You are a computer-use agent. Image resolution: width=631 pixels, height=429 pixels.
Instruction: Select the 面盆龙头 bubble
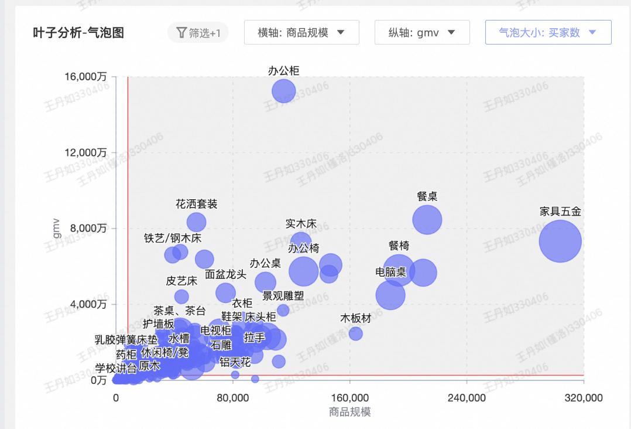pos(225,292)
